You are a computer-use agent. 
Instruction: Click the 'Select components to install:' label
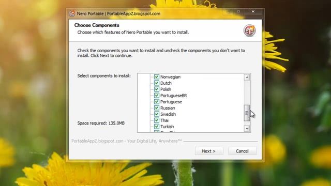(104, 76)
